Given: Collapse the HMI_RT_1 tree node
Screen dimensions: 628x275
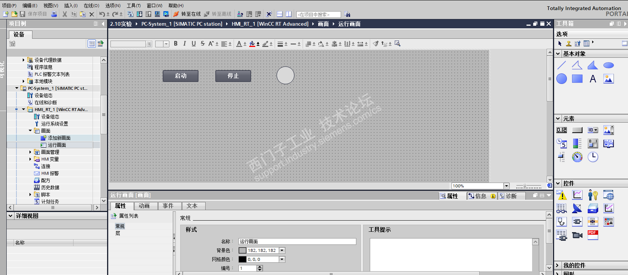Looking at the screenshot, I should (x=24, y=110).
